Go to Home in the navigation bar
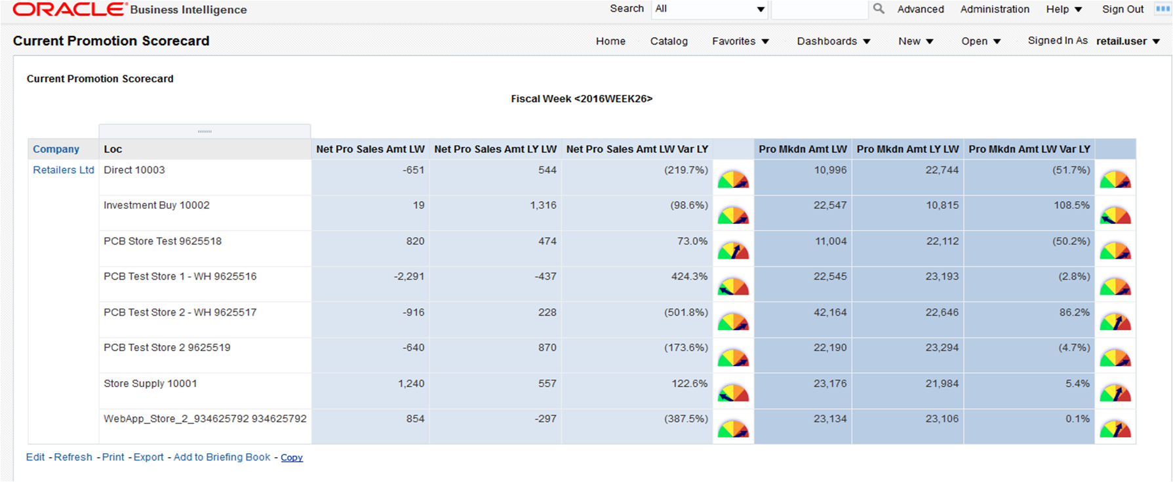This screenshot has height=482, width=1173. point(610,41)
